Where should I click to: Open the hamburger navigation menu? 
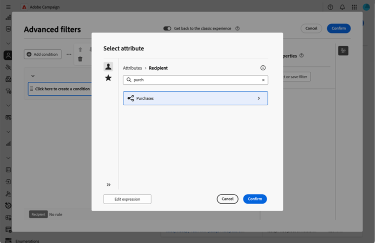[8, 7]
